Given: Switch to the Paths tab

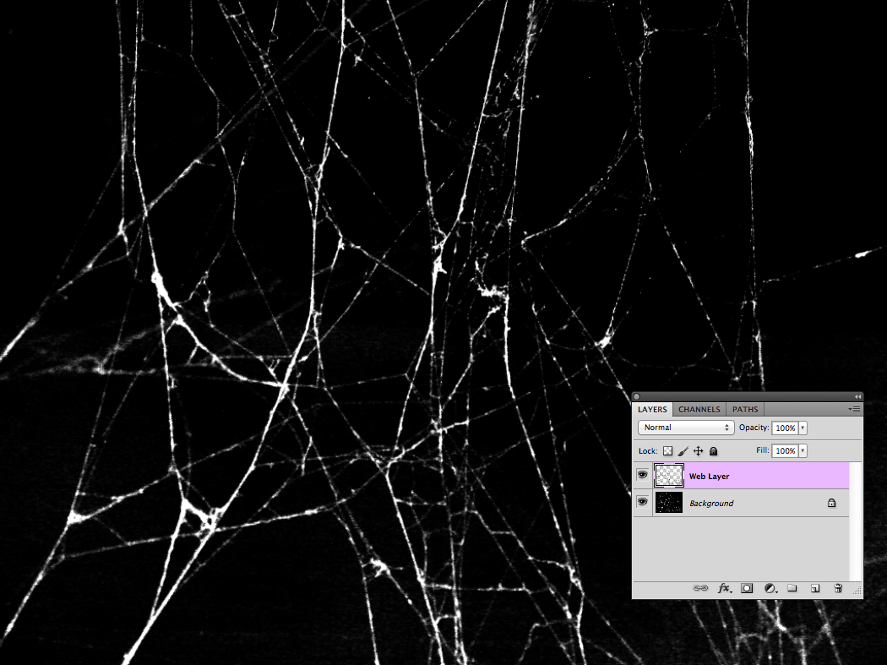Looking at the screenshot, I should tap(745, 409).
